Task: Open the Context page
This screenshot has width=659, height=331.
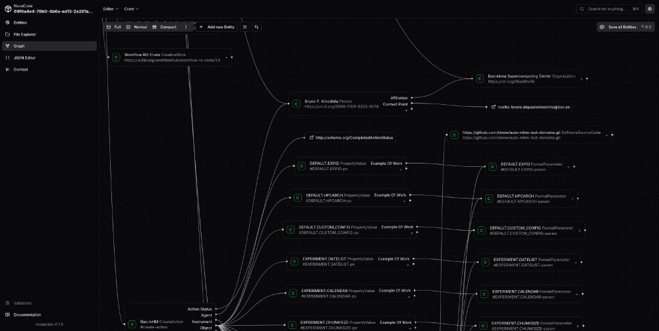Action: (49, 69)
